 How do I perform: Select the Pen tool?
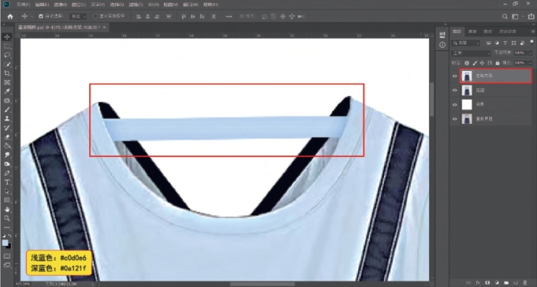click(x=7, y=173)
